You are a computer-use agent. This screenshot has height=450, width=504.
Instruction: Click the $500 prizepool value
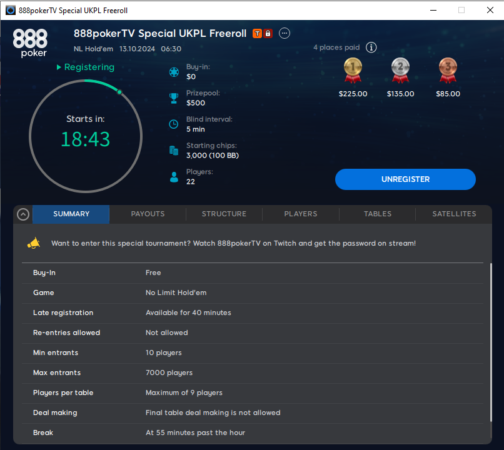coord(196,102)
